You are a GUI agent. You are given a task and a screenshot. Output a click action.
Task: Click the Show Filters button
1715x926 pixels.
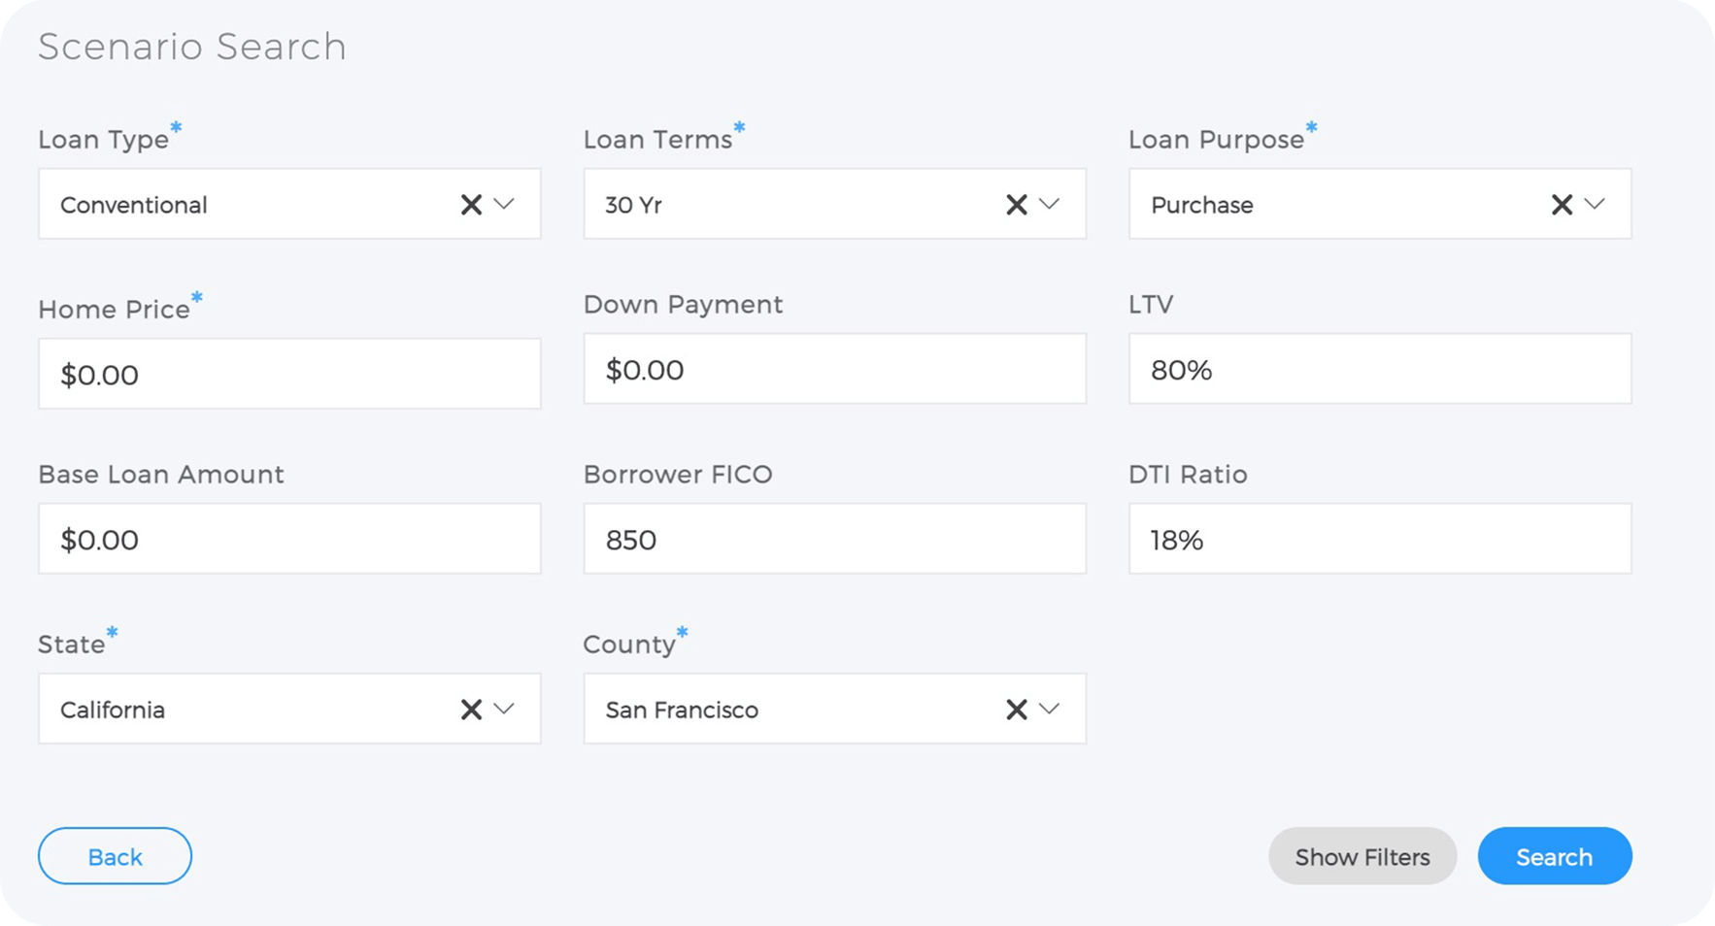1362,856
